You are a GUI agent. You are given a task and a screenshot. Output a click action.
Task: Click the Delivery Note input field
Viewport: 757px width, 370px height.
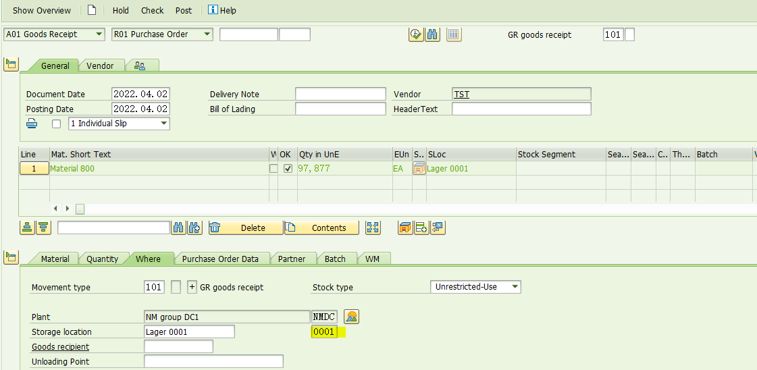pos(340,94)
